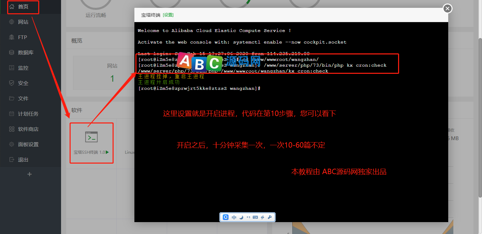Toggle the punctuation mode in IME bar
Viewport: 482px width, 234px height.
pos(248,217)
